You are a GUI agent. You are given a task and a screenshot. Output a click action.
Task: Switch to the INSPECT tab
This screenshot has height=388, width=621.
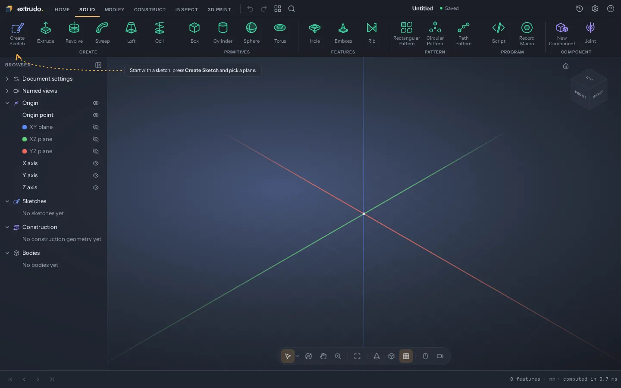coord(187,9)
